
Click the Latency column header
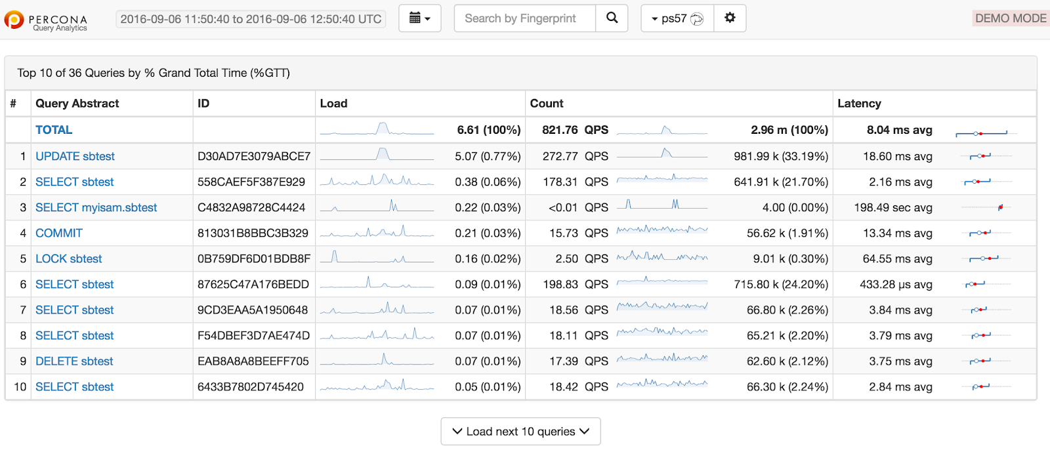click(859, 103)
